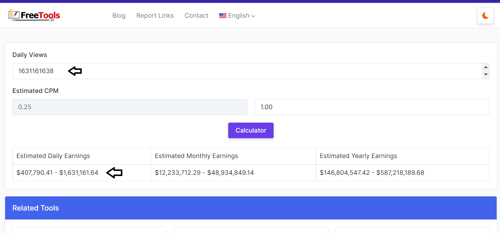Image resolution: width=500 pixels, height=233 pixels.
Task: Open the English language dropdown
Action: [x=237, y=16]
